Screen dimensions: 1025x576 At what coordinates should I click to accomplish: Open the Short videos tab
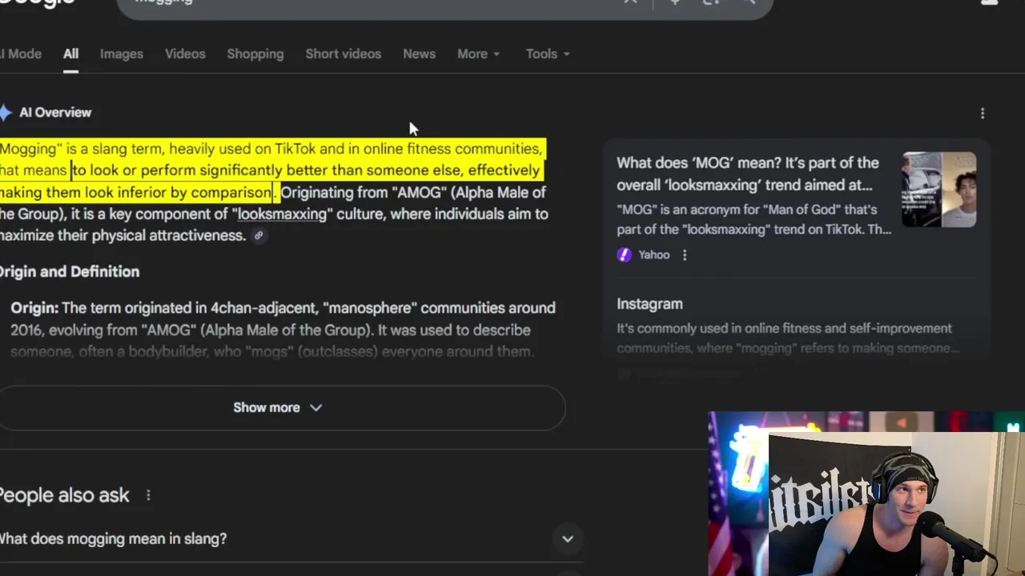[x=343, y=54]
